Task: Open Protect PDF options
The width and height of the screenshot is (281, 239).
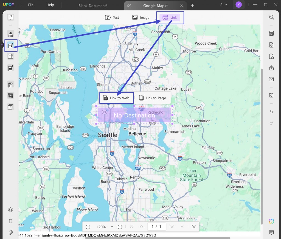Action: (271, 56)
